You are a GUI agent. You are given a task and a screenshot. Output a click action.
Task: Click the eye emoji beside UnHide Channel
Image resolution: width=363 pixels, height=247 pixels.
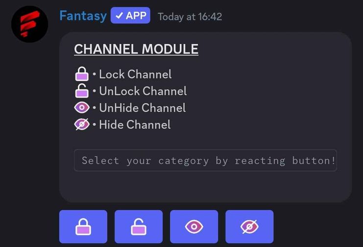(82, 107)
